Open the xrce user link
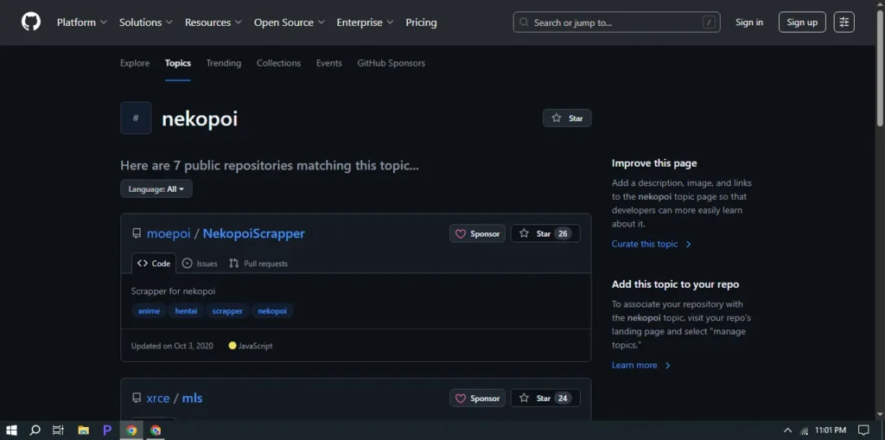Screen dimensions: 885x440 (158, 398)
